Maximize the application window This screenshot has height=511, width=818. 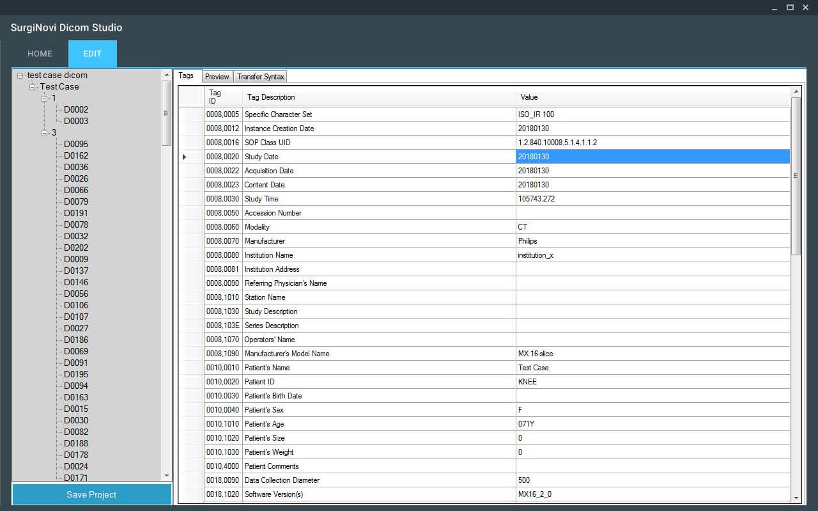tap(790, 7)
